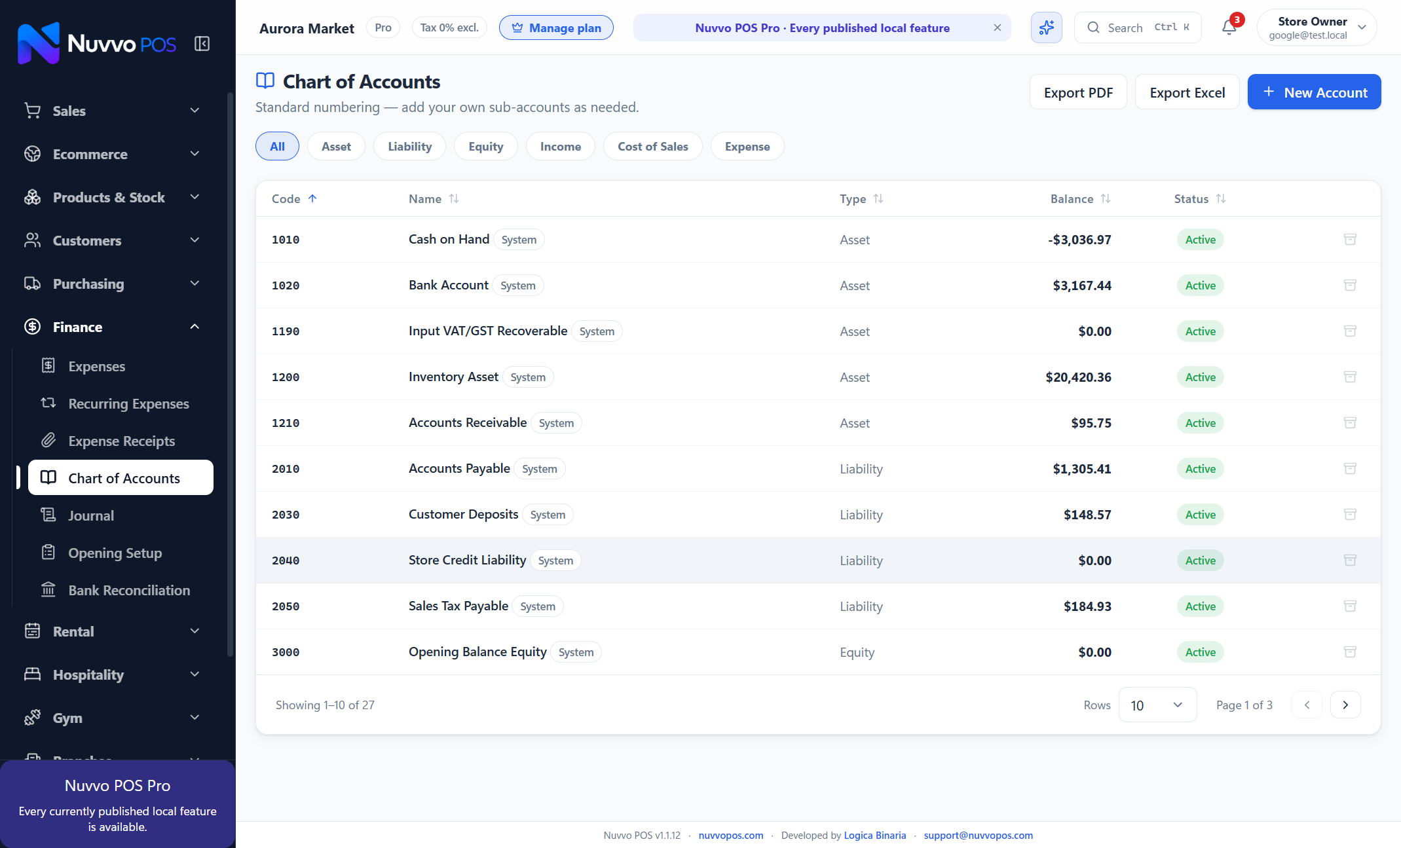Sort by Balance column arrows
The image size is (1401, 848).
coord(1106,198)
